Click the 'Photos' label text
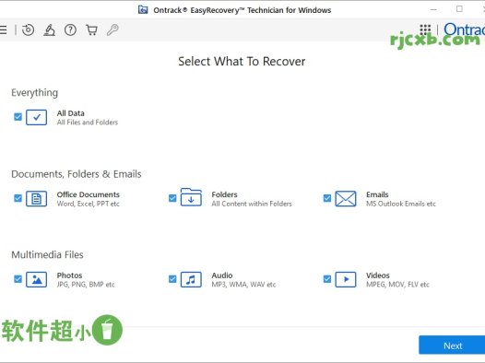485x363 pixels. click(x=69, y=275)
